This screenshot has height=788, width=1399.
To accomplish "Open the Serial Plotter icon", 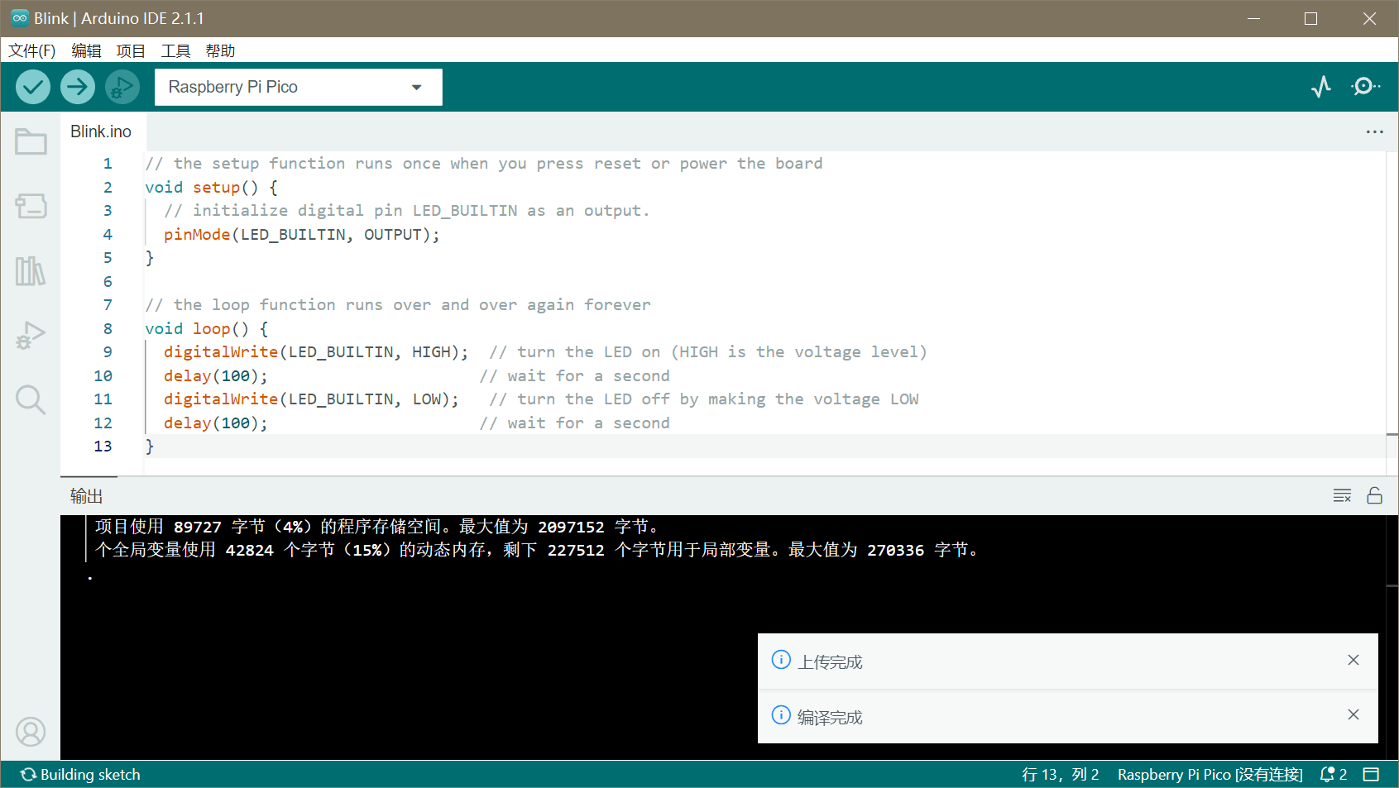I will pos(1321,87).
